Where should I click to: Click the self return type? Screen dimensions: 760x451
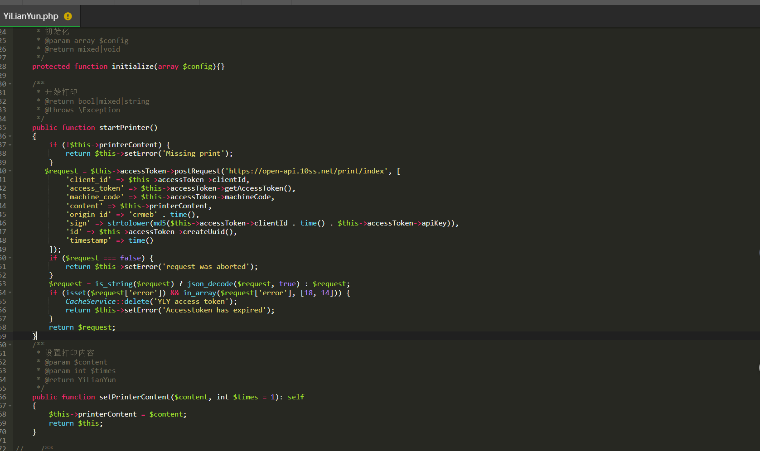[x=296, y=397]
